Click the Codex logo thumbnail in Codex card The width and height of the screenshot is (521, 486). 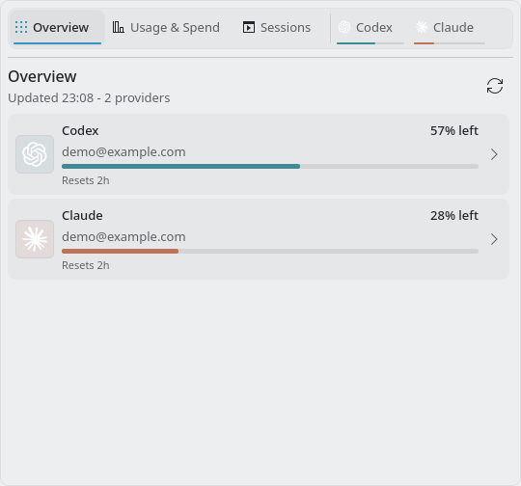pyautogui.click(x=35, y=154)
